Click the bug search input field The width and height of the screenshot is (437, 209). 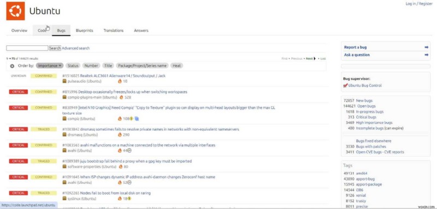pyautogui.click(x=27, y=48)
